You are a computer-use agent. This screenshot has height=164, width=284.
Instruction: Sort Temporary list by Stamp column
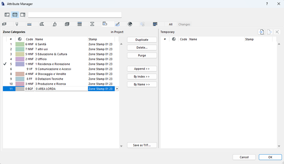(258, 39)
